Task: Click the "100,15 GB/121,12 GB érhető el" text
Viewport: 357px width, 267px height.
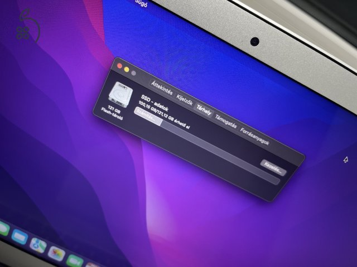Action: point(164,116)
